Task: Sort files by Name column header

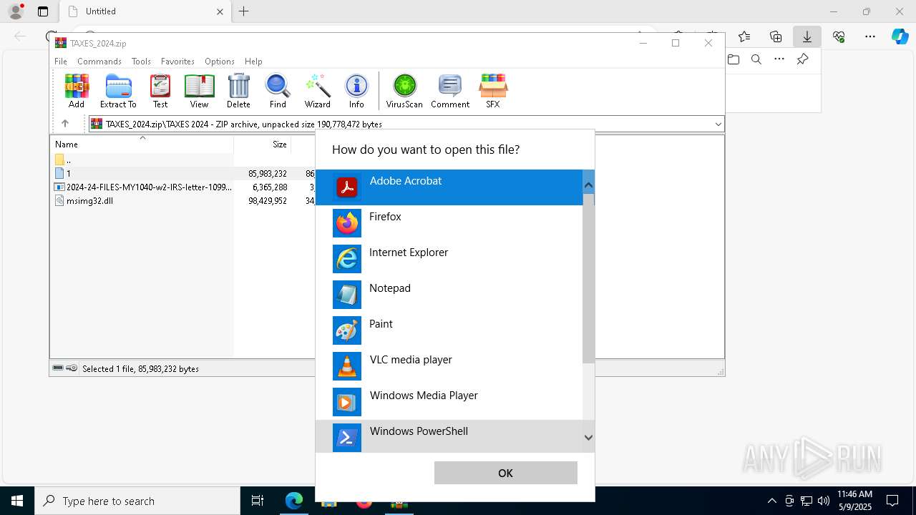Action: click(x=142, y=144)
